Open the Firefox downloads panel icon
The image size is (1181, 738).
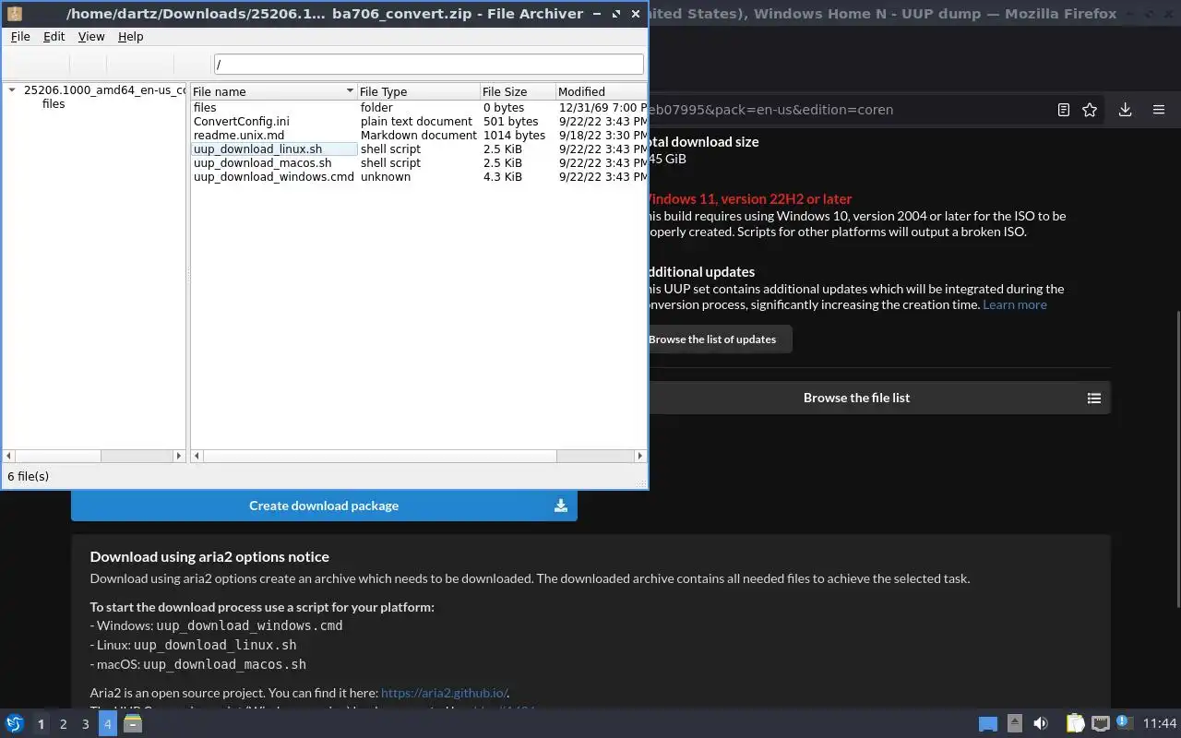pyautogui.click(x=1126, y=110)
